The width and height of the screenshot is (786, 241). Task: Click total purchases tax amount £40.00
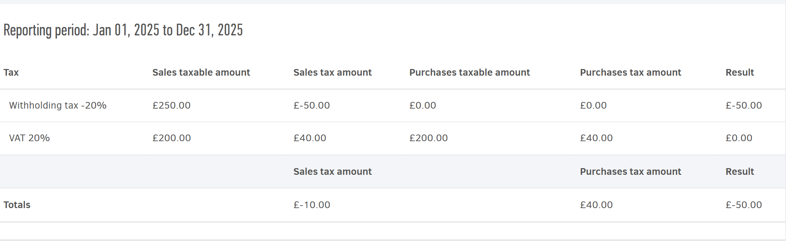click(596, 205)
